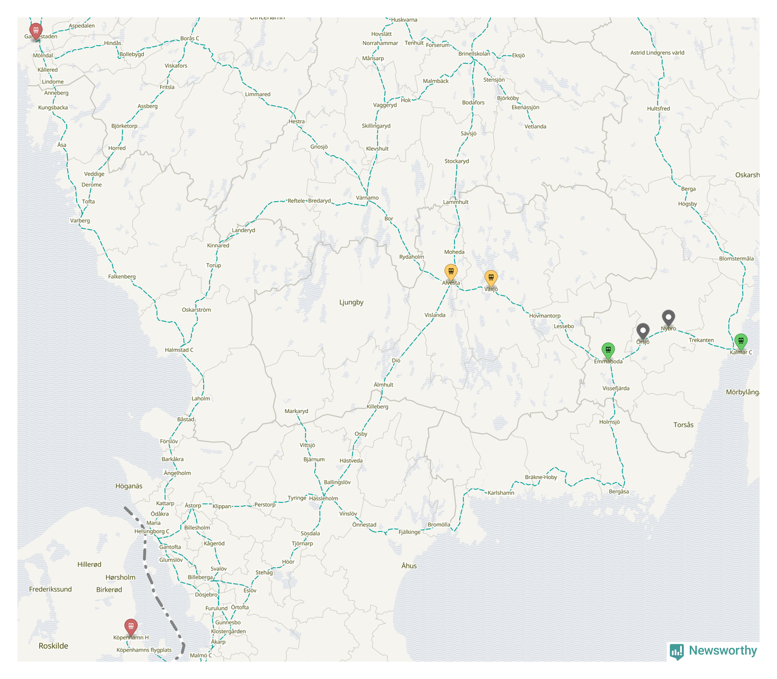Click the Varberg station label

pyautogui.click(x=80, y=221)
